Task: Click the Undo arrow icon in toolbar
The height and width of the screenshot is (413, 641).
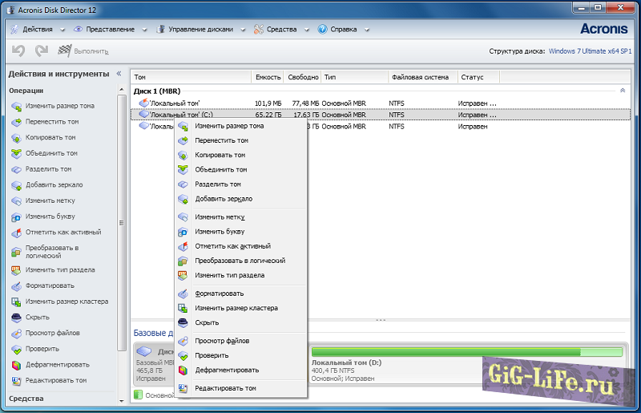Action: pyautogui.click(x=18, y=51)
